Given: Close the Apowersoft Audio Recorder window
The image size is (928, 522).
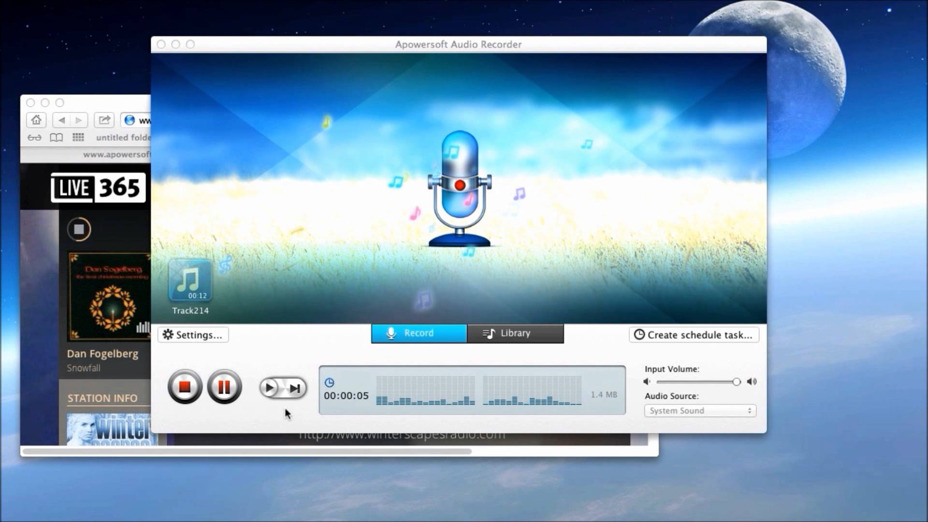Looking at the screenshot, I should (x=161, y=44).
